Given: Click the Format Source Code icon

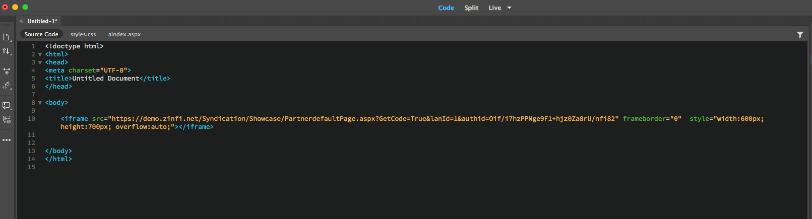Looking at the screenshot, I should pyautogui.click(x=7, y=86).
